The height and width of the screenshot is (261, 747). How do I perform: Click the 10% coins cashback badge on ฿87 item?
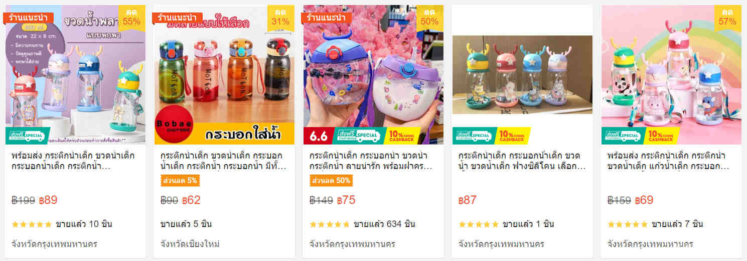[x=512, y=135]
